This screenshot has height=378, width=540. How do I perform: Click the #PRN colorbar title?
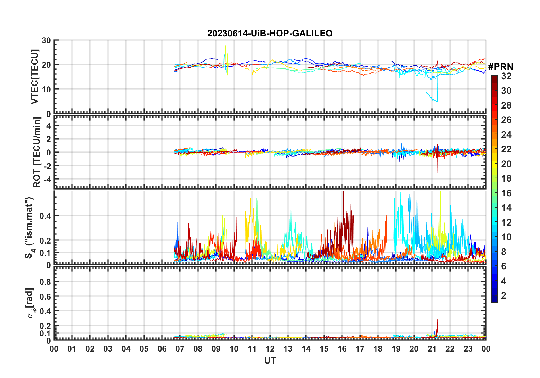501,67
